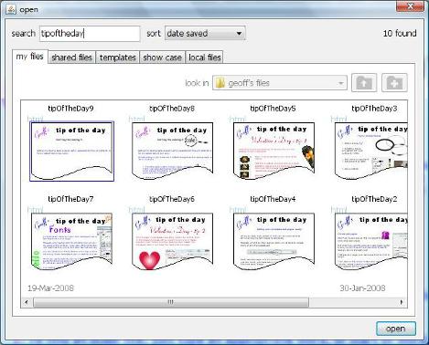Viewport: 429px width, 345px height.
Task: Select the tipOfTheDay5 Valentine's thumbnail
Action: 273,151
